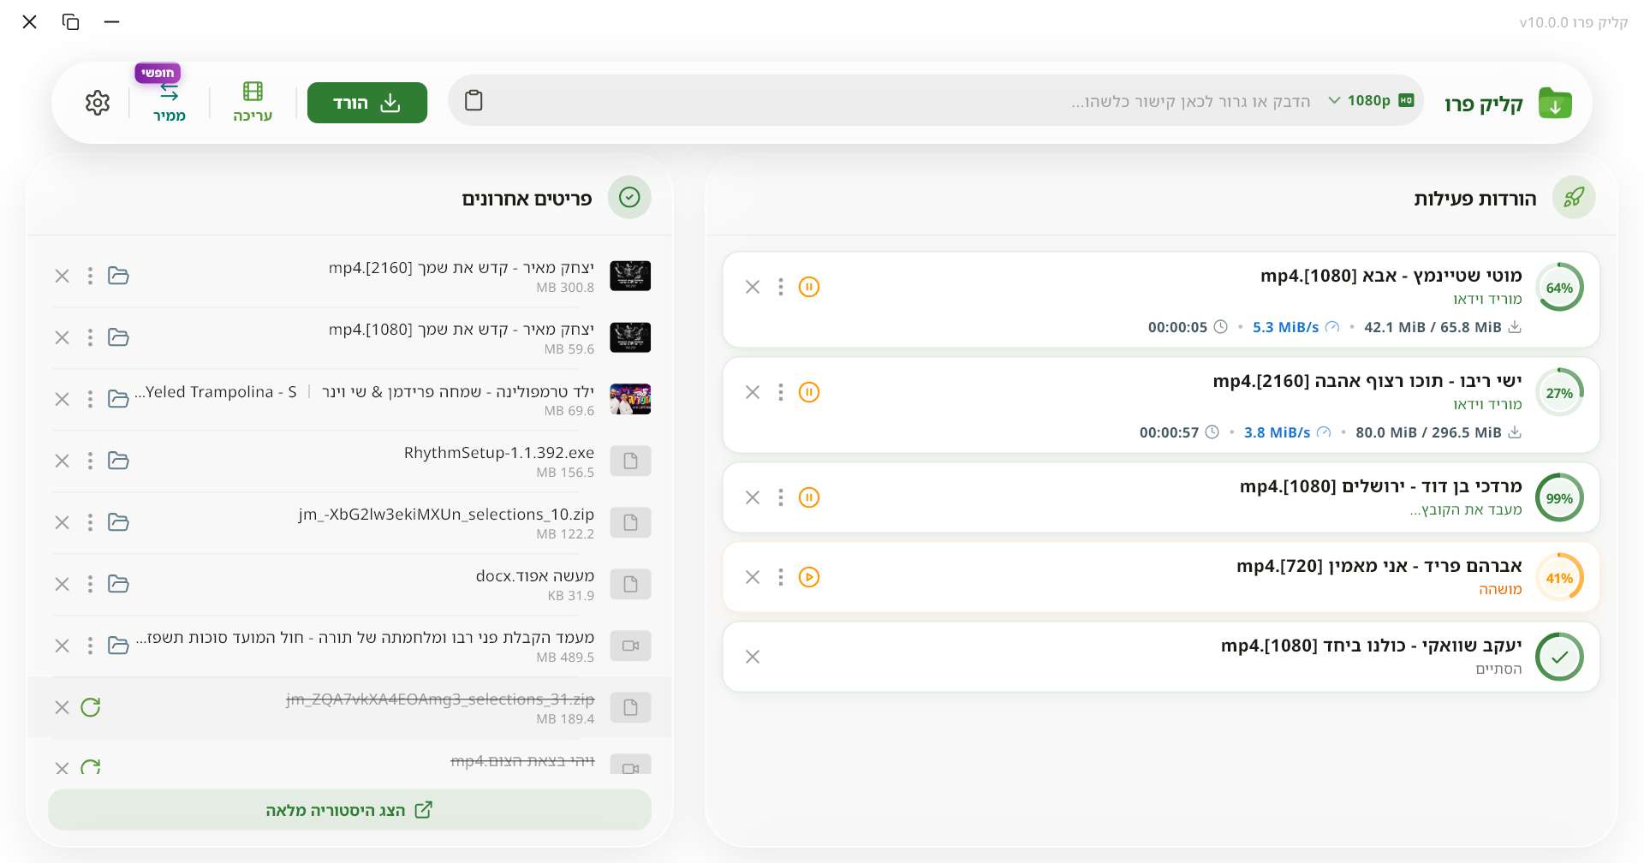Open more options for ילד טרמפולינה item
Viewport: 1644px width, 863px height.
(90, 399)
